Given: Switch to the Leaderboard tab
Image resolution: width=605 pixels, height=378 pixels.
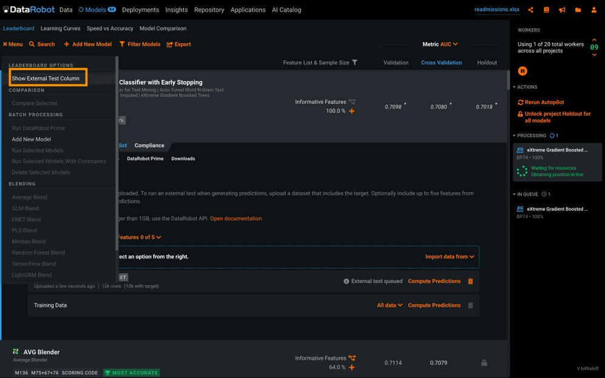Looking at the screenshot, I should [19, 28].
